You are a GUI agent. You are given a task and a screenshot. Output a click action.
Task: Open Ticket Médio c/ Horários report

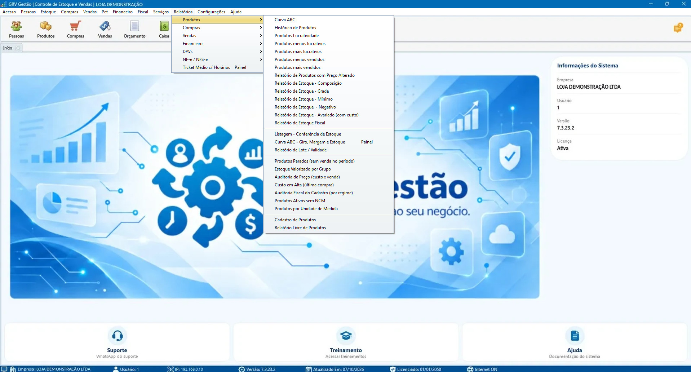coord(217,67)
